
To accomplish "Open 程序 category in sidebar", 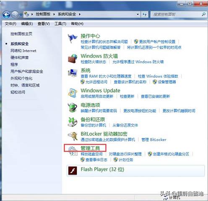I will tap(14, 64).
